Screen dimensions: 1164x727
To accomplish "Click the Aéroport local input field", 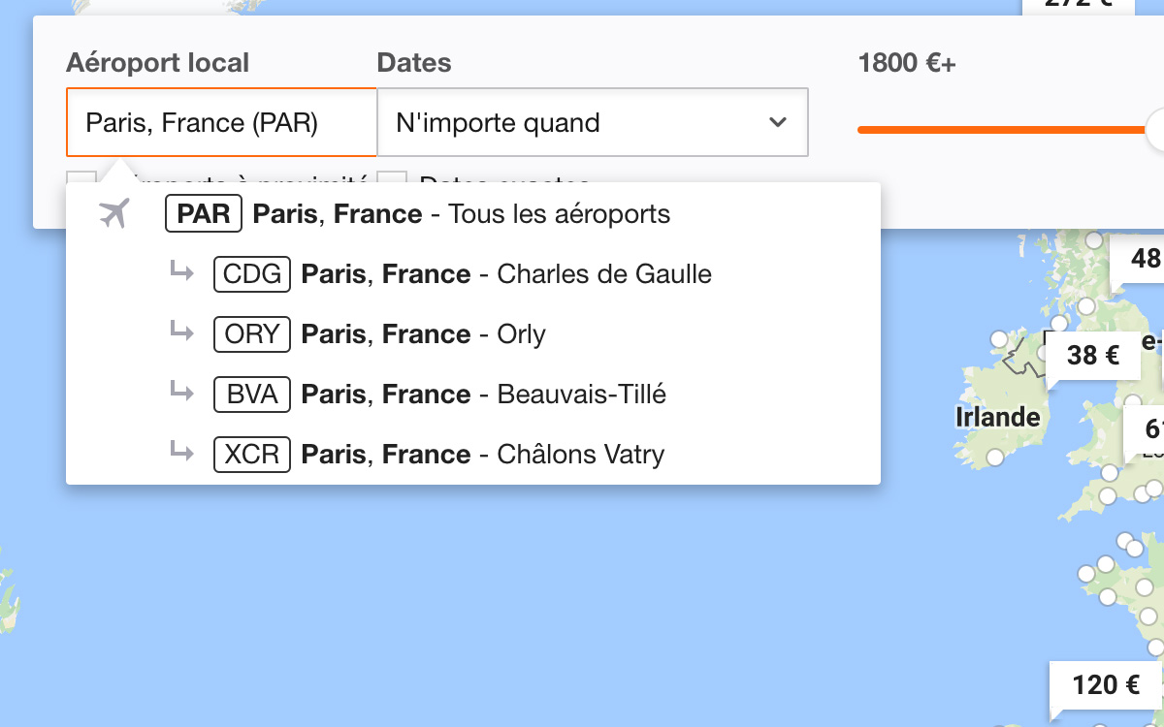I will (221, 122).
